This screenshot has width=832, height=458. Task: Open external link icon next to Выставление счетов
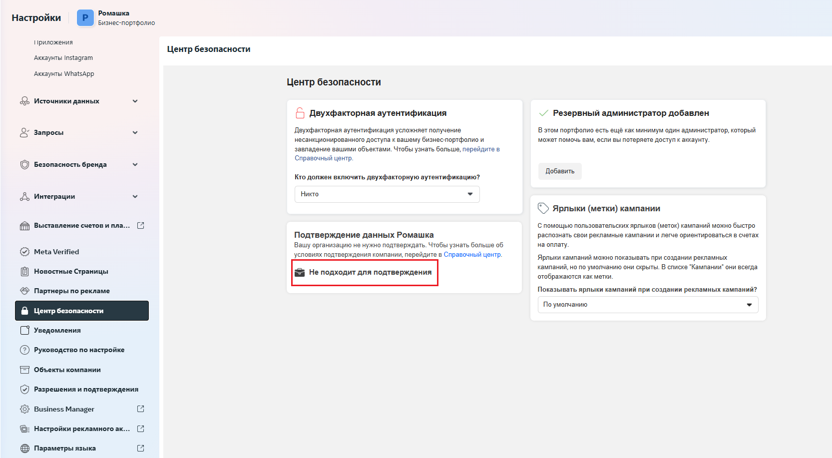141,226
